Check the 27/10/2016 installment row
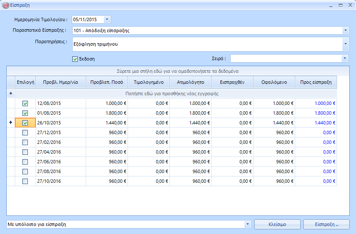 pos(25,181)
